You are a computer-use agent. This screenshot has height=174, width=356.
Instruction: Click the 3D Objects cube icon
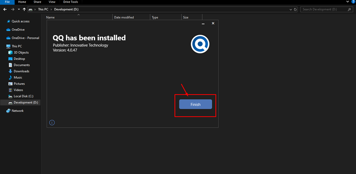pyautogui.click(x=10, y=53)
